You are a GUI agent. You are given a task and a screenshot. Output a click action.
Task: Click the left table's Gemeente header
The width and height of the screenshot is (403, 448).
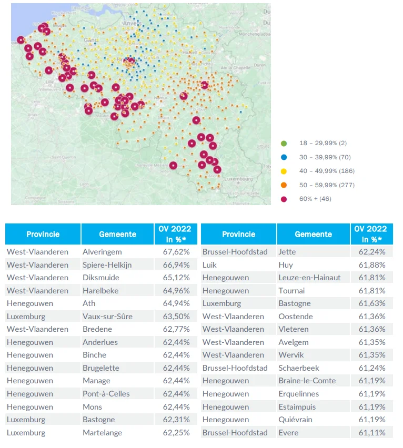(117, 235)
